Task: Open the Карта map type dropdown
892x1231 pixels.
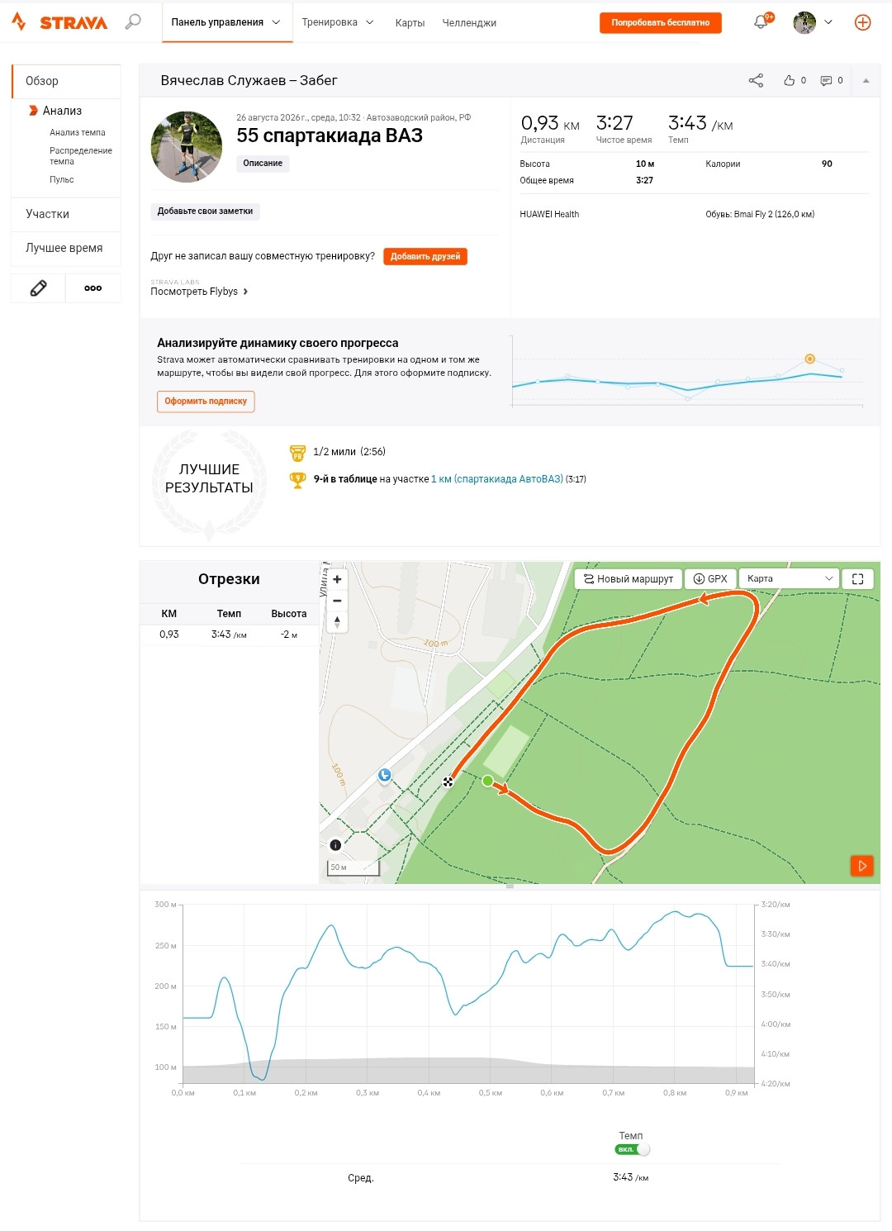Action: click(789, 579)
